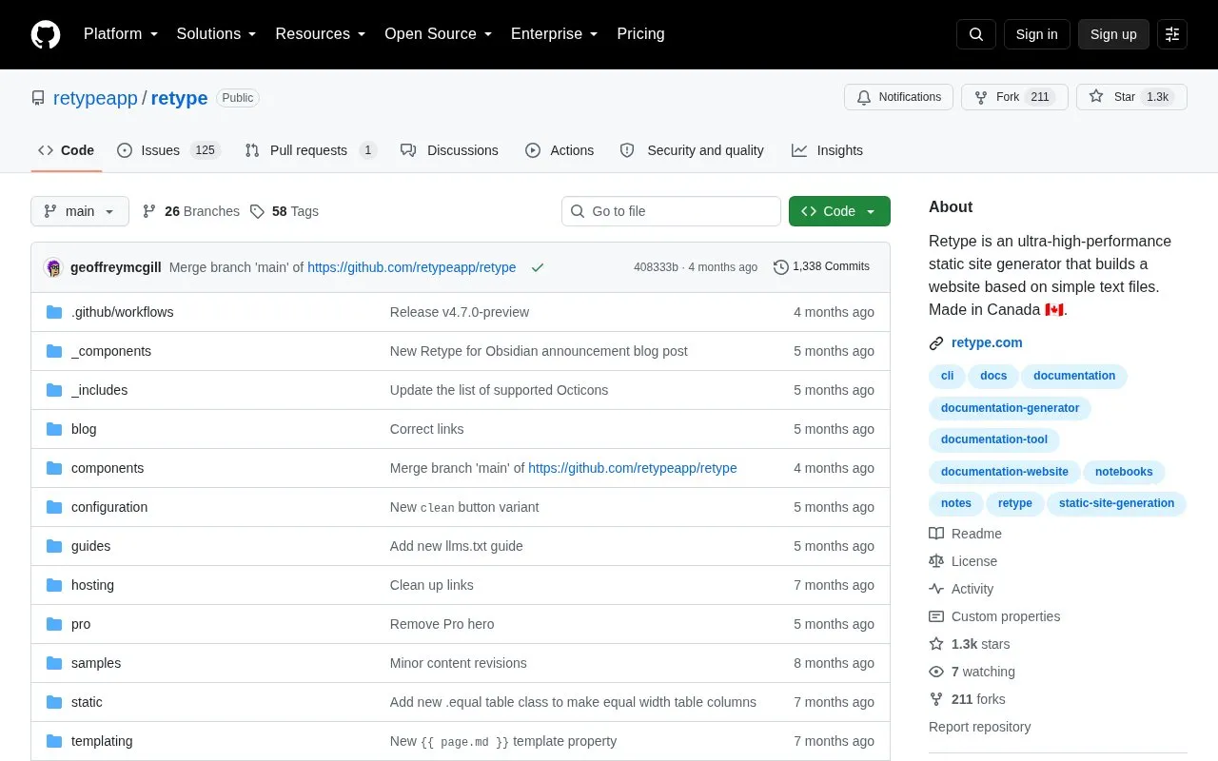View the 211 forks link
Screen dimensions: 1218x761
click(x=967, y=699)
